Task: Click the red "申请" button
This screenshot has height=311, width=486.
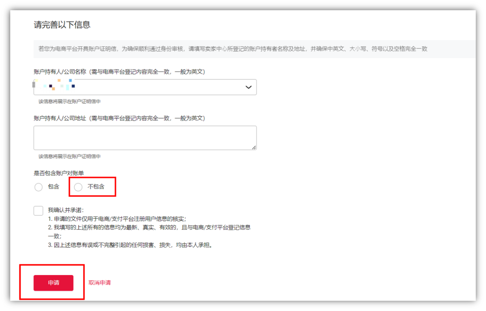Action: pyautogui.click(x=53, y=283)
